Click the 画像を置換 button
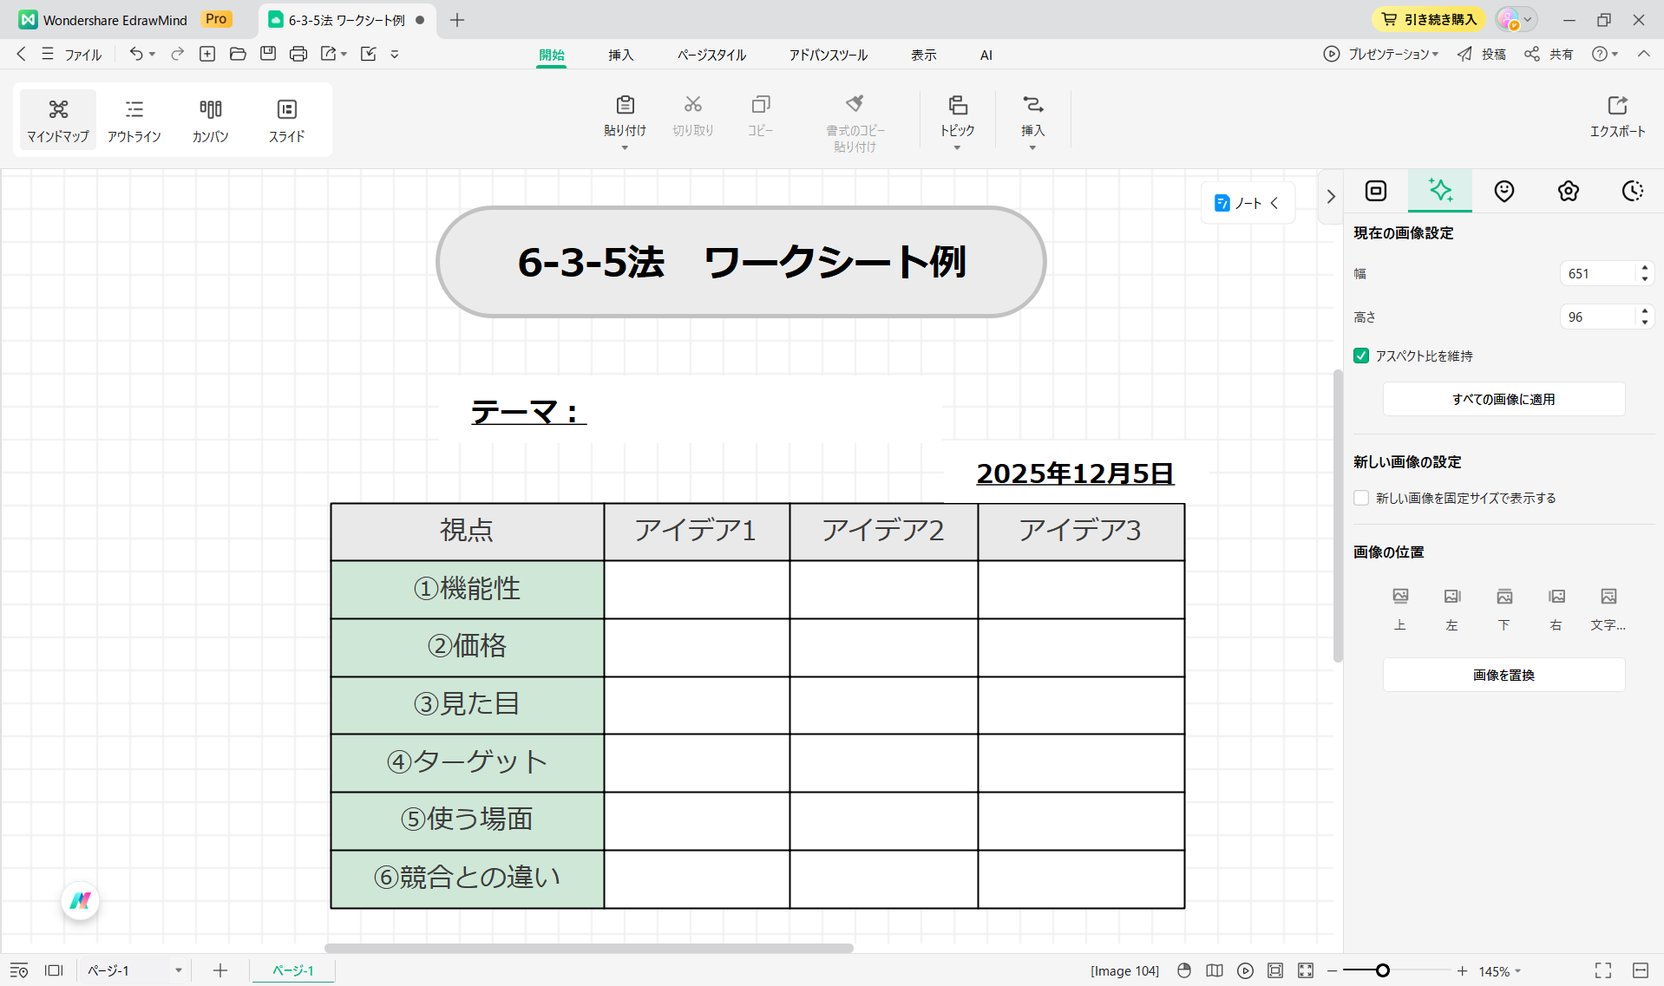 point(1503,675)
